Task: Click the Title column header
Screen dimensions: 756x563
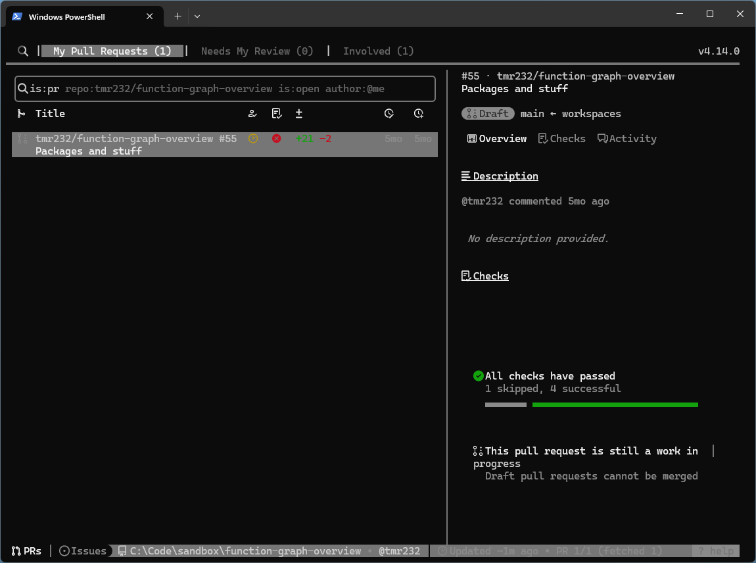Action: pos(50,113)
